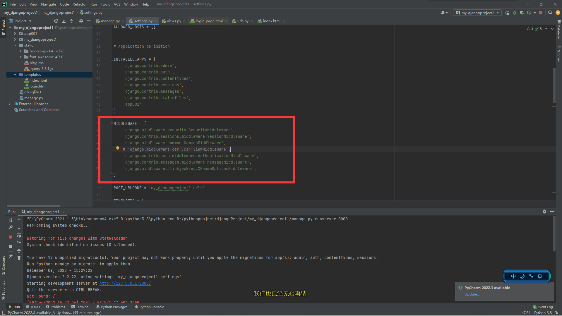Click the red Stop icon in top toolbar
Image resolution: width=562 pixels, height=316 pixels.
point(541,13)
